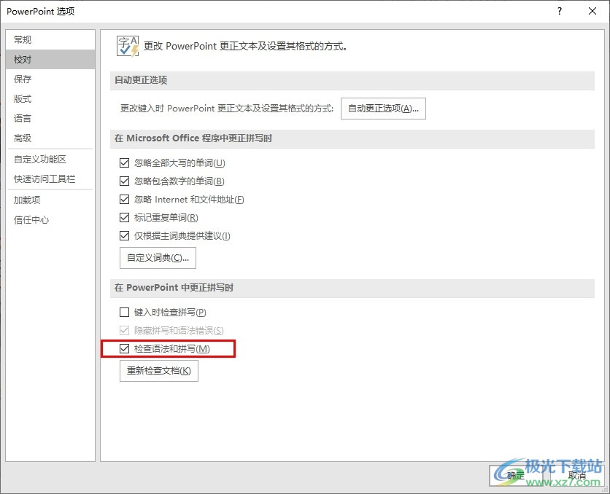610x494 pixels.
Task: Open the 高级 options category
Action: (50, 138)
